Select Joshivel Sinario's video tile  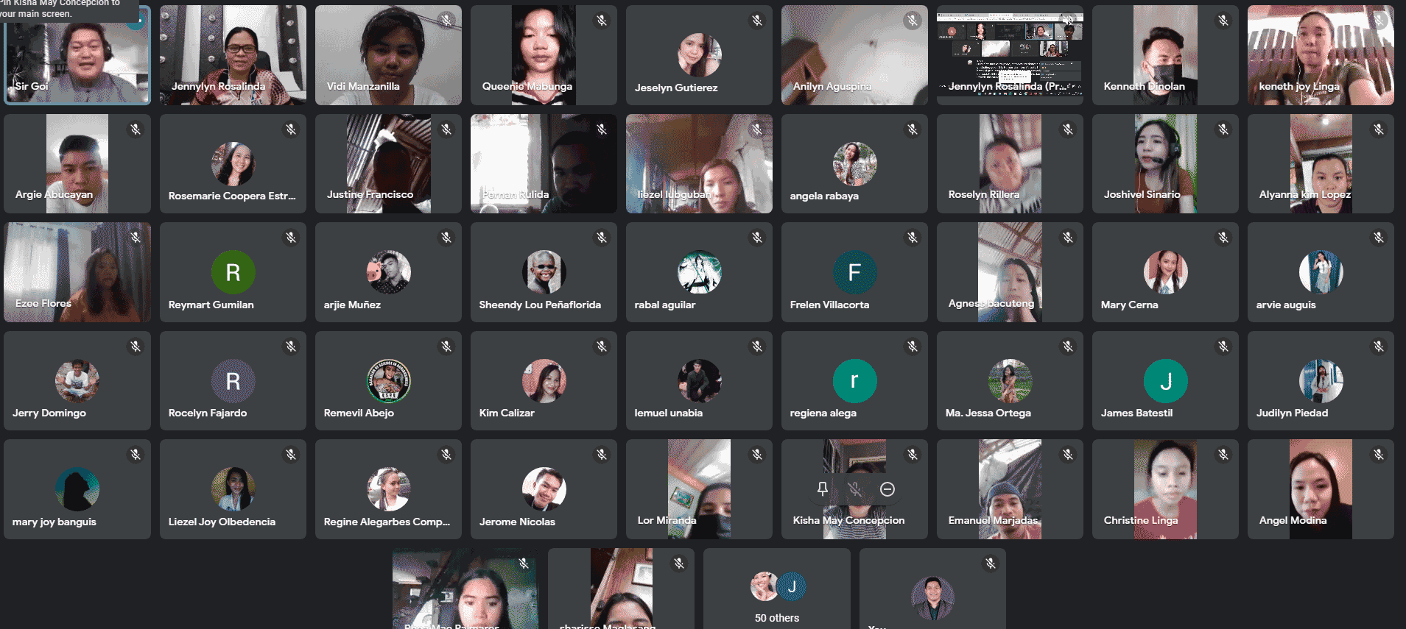click(x=1164, y=163)
